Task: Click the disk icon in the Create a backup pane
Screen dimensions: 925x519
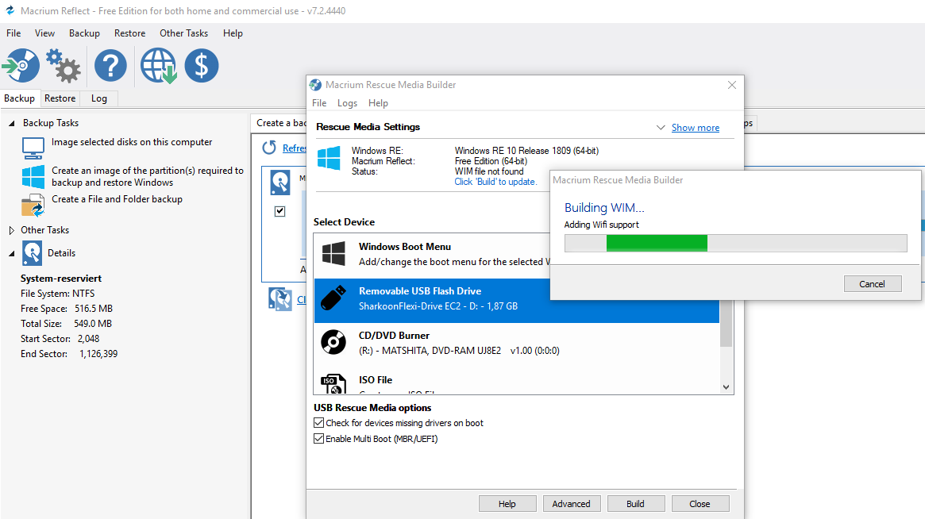Action: pyautogui.click(x=280, y=183)
